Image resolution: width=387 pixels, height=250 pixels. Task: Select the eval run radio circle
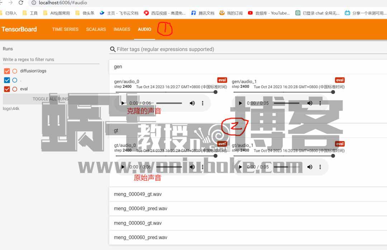point(15,89)
